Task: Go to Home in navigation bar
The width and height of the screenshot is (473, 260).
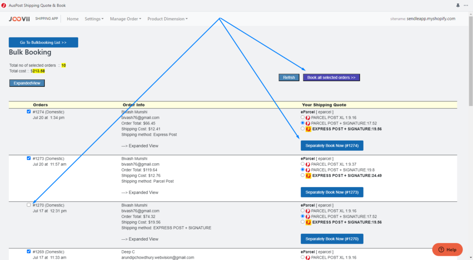Action: (73, 18)
